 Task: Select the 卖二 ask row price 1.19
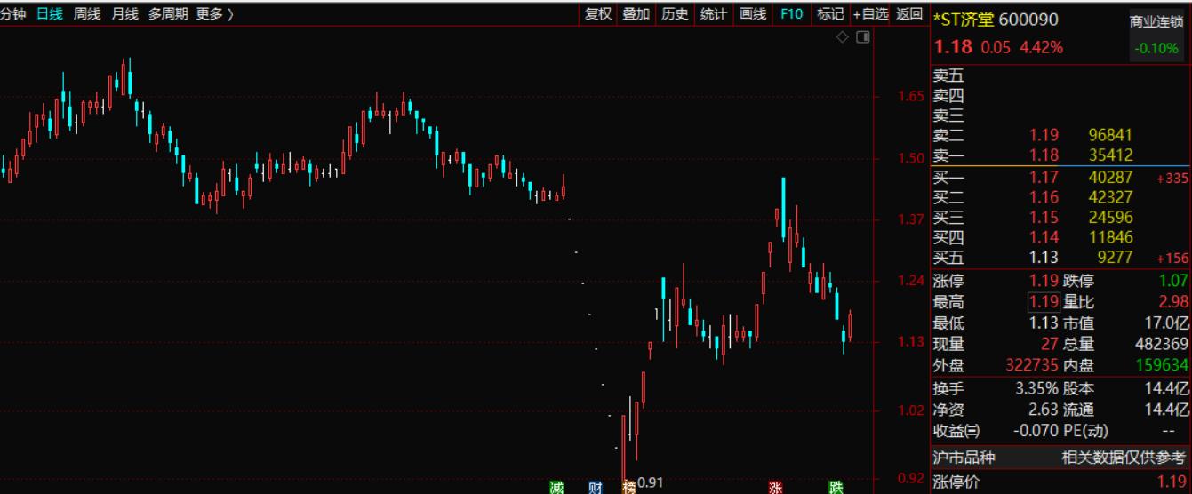tap(1044, 135)
